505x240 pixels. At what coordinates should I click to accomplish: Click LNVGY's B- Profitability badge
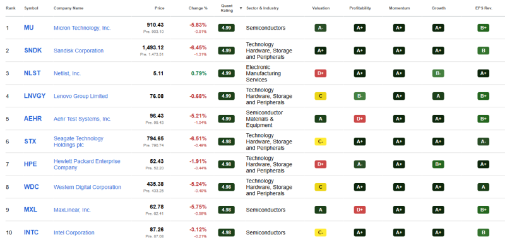click(360, 96)
